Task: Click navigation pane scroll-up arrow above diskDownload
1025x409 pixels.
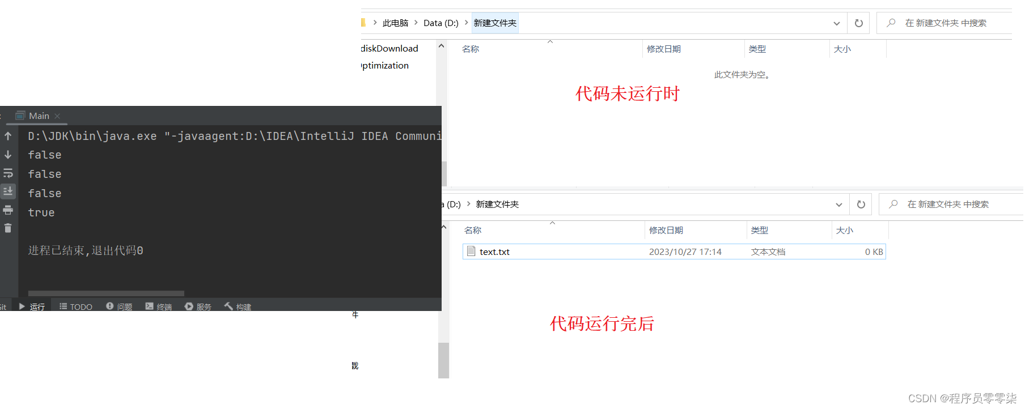Action: 442,46
